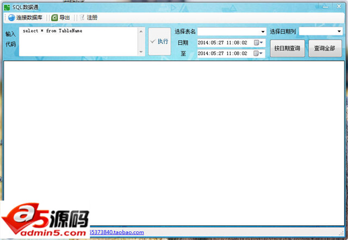Image resolution: width=348 pixels, height=240 pixels.
Task: Open the 连接数据库 toolbar item
Action: click(25, 17)
